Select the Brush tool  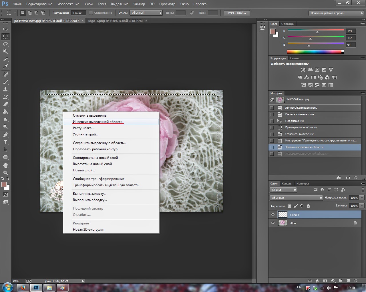pyautogui.click(x=5, y=82)
